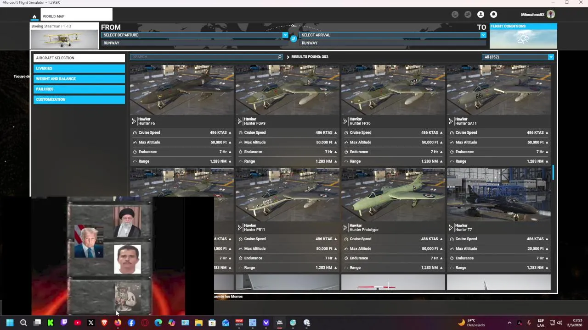
Task: Launch Copilot from the taskbar
Action: [172, 323]
